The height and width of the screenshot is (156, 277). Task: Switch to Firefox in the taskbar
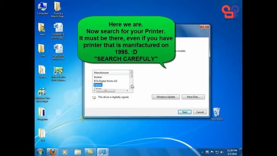52,152
